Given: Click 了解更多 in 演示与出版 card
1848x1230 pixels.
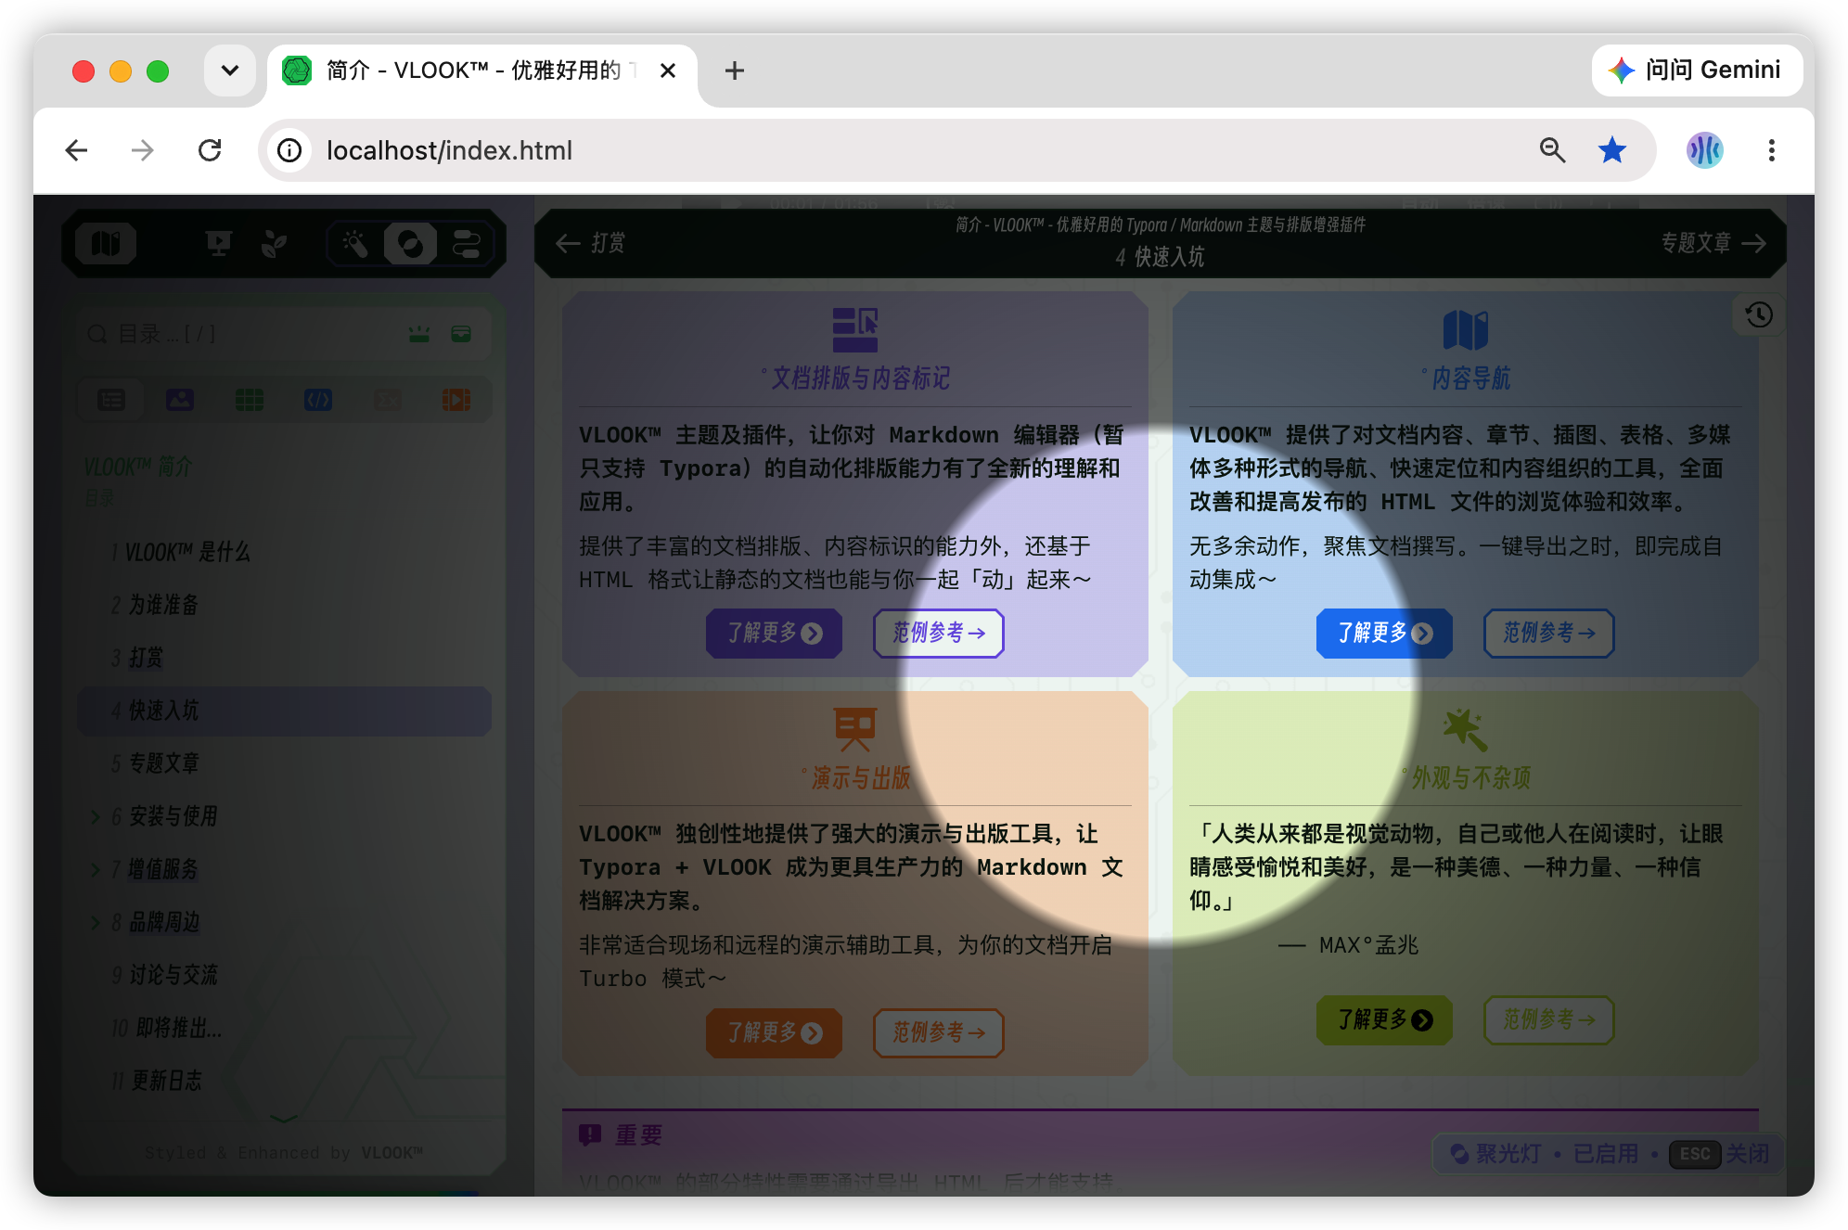Looking at the screenshot, I should click(x=774, y=1032).
